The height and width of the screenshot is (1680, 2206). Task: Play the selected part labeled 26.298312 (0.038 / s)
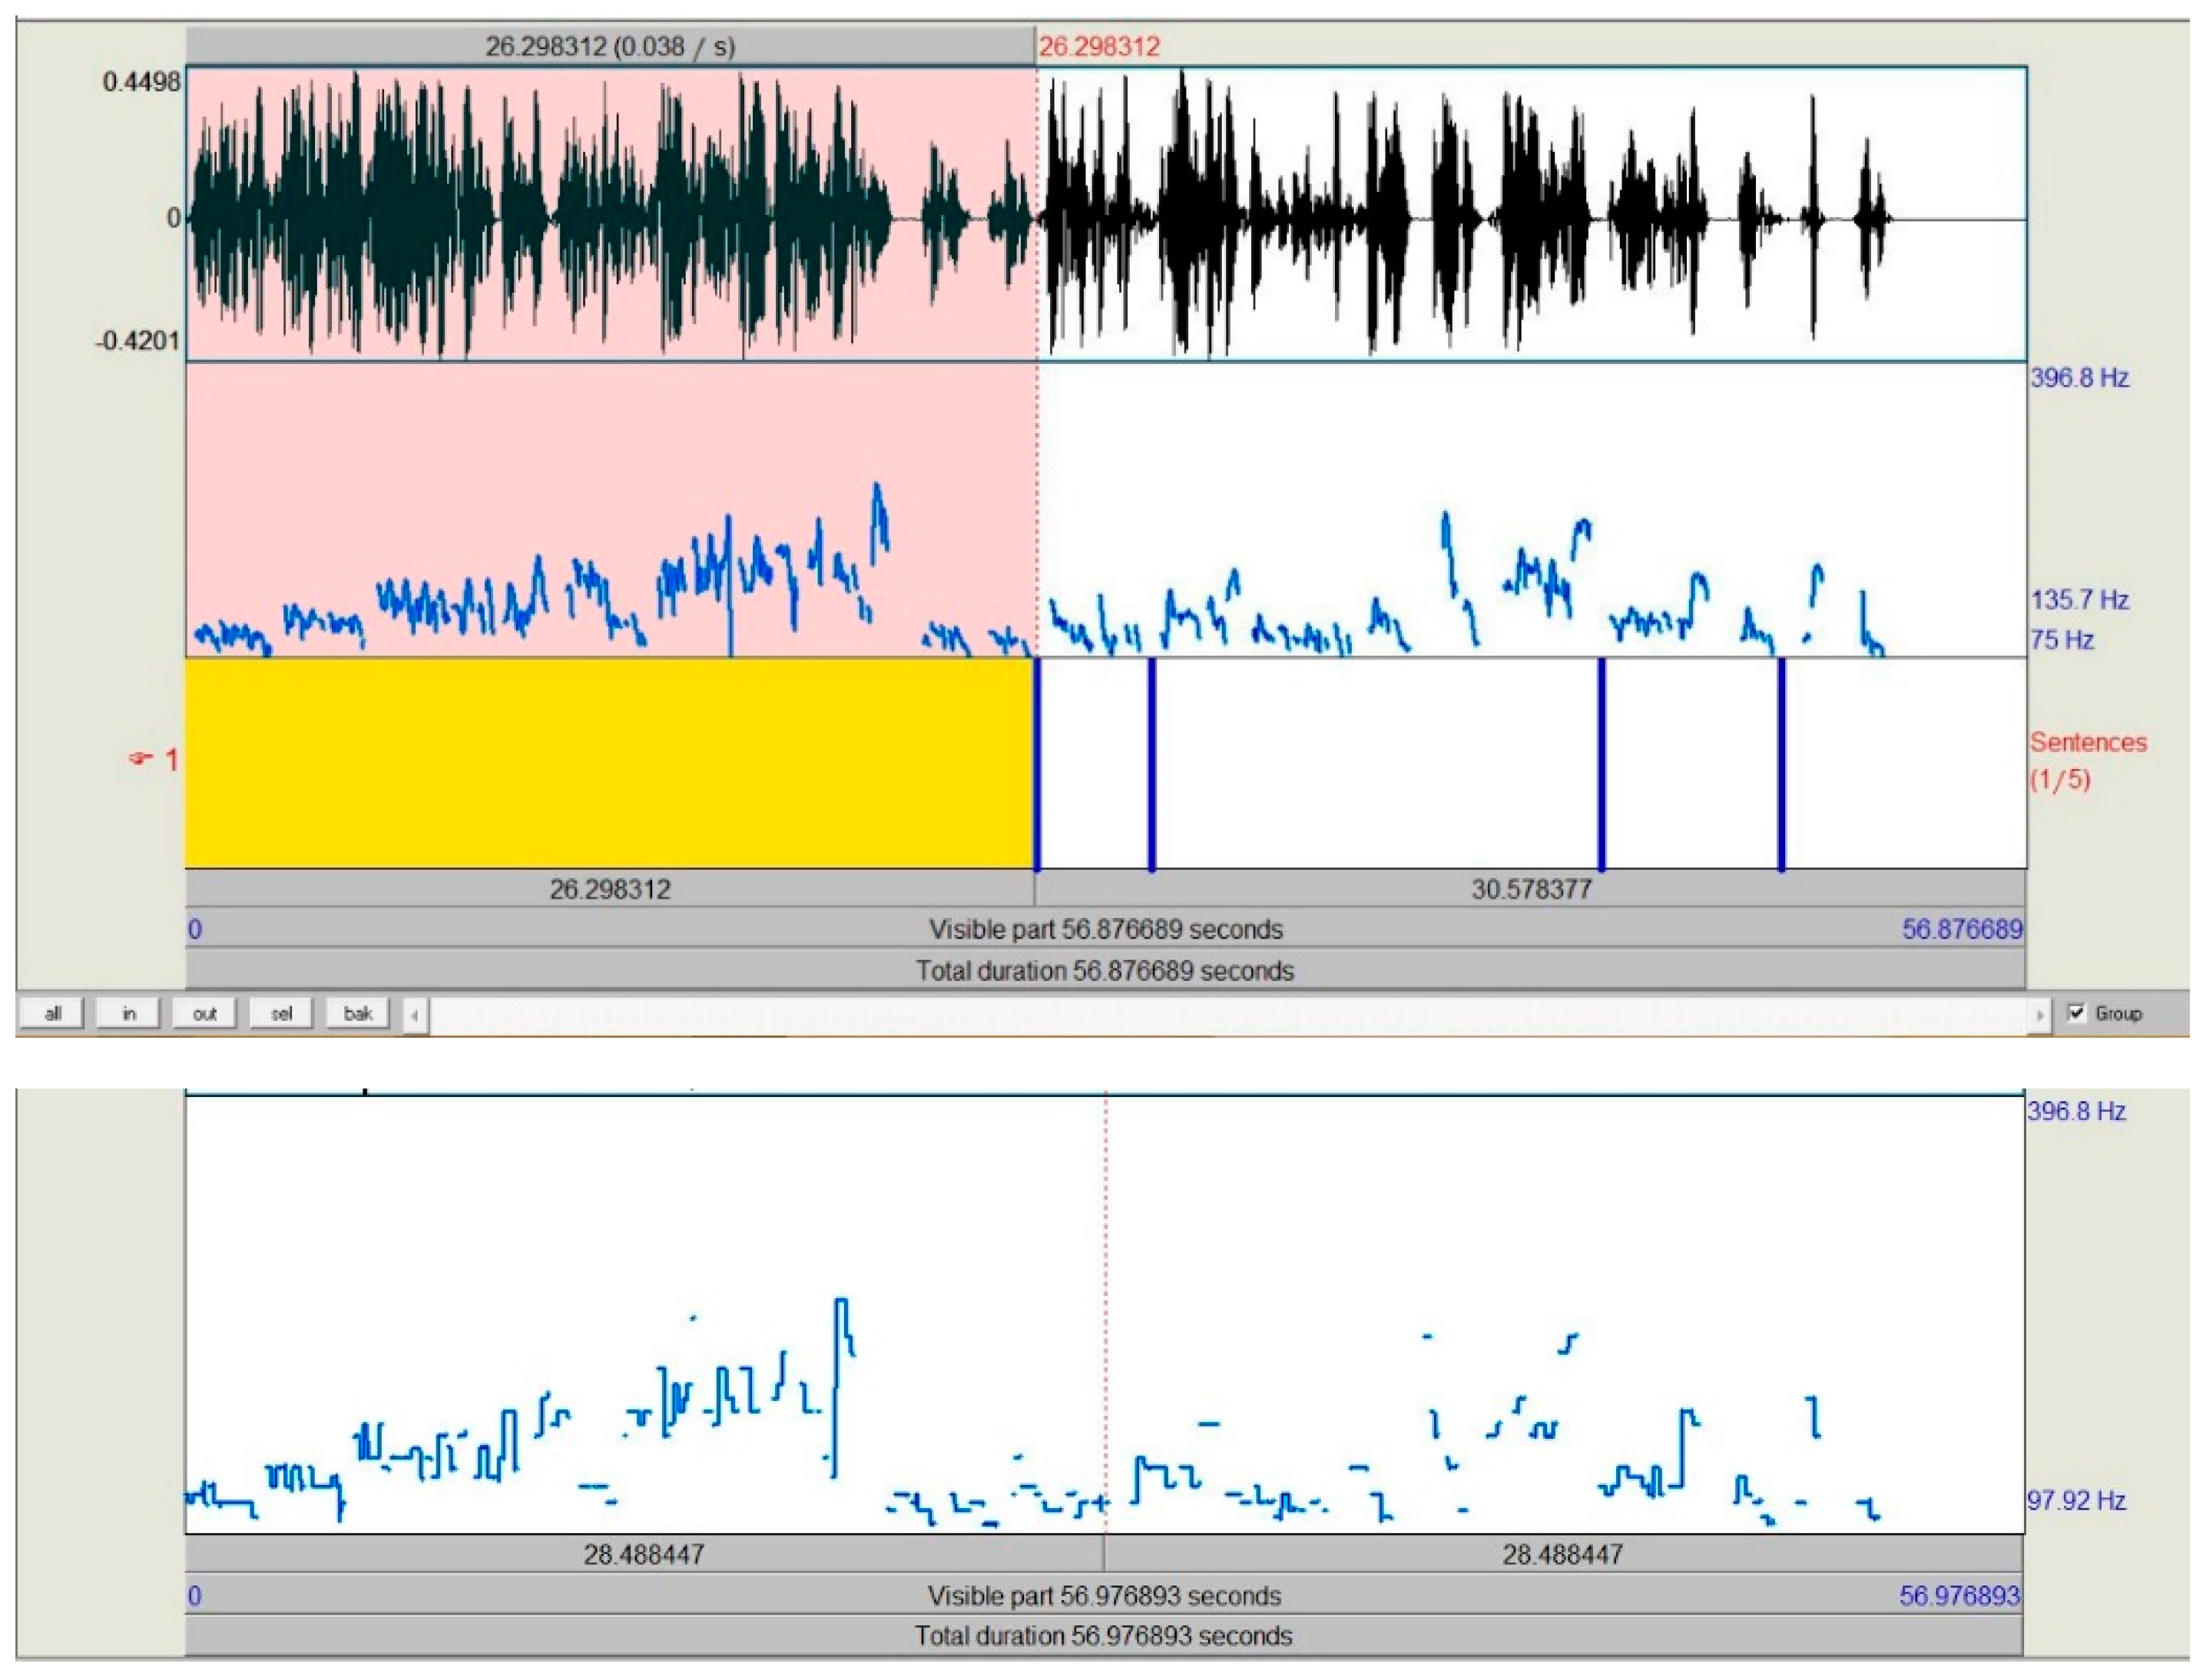(610, 47)
